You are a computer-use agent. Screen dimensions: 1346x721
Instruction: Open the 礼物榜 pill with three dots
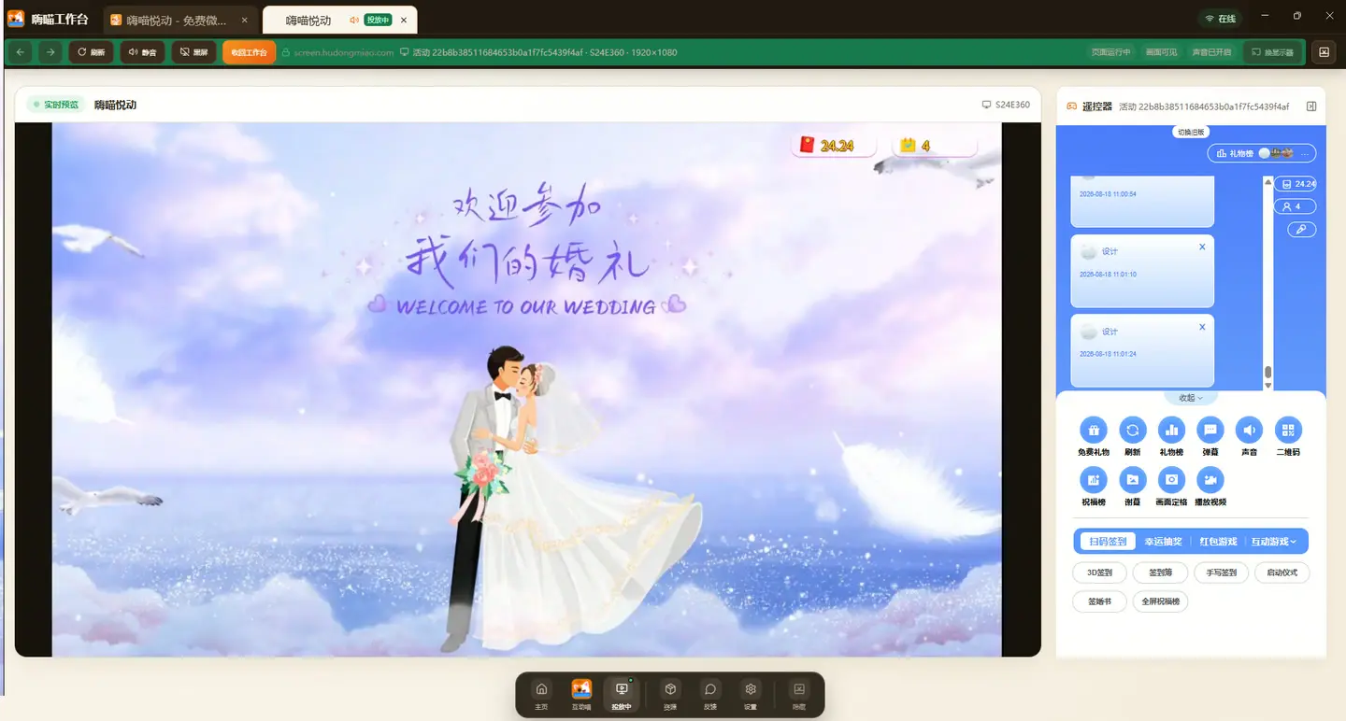1262,153
